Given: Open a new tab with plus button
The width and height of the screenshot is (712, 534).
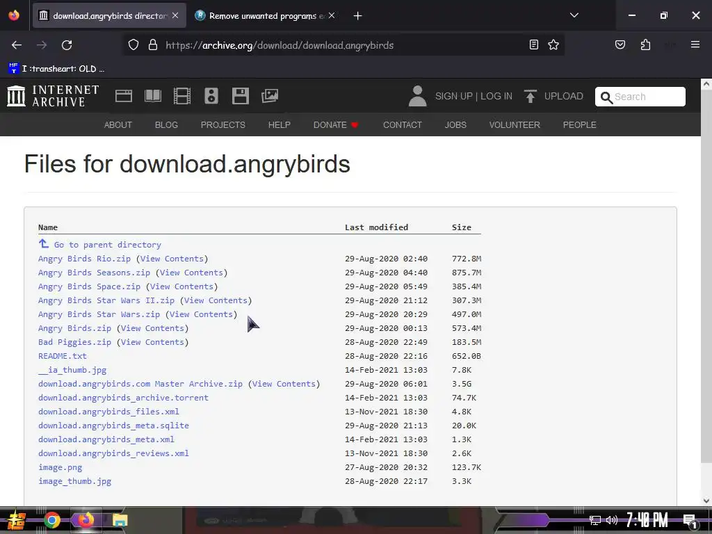Looking at the screenshot, I should pyautogui.click(x=358, y=16).
